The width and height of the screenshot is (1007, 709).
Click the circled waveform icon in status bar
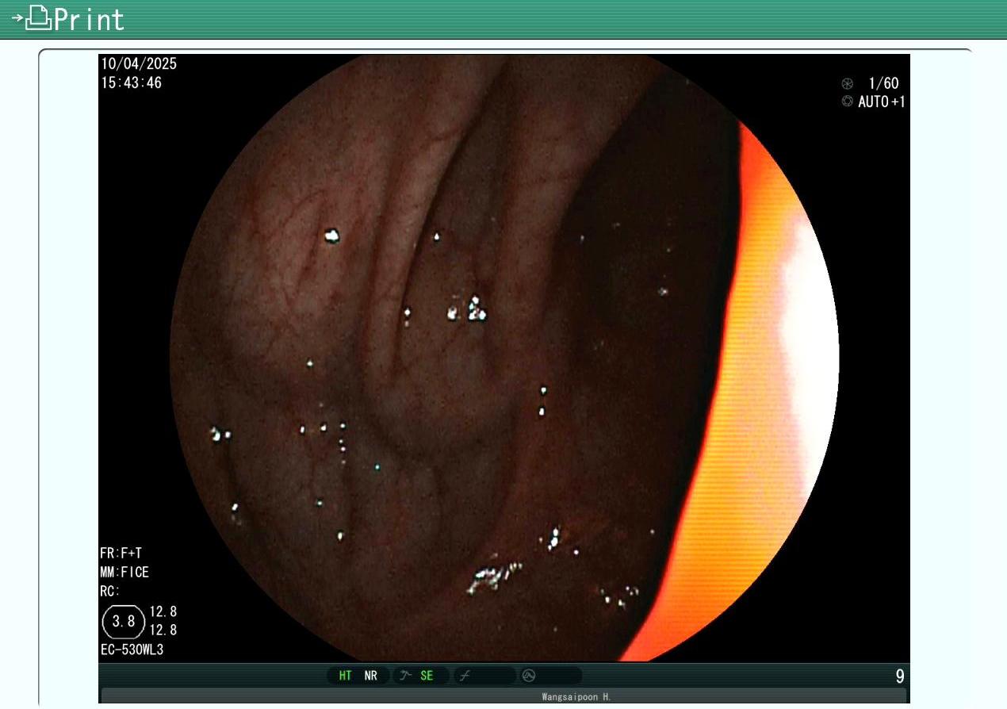point(529,676)
